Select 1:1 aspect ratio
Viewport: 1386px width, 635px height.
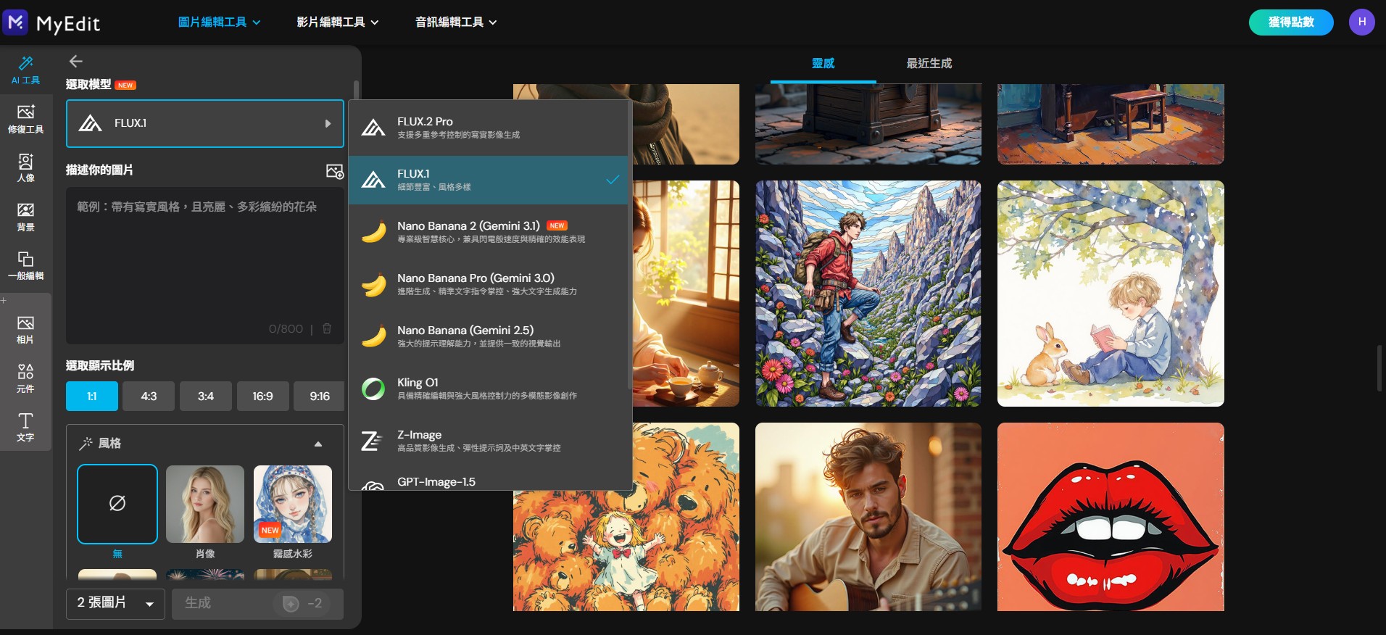coord(91,397)
